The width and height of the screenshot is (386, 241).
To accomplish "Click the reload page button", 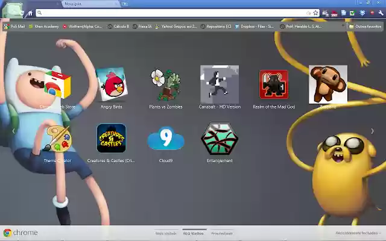I will [22, 13].
